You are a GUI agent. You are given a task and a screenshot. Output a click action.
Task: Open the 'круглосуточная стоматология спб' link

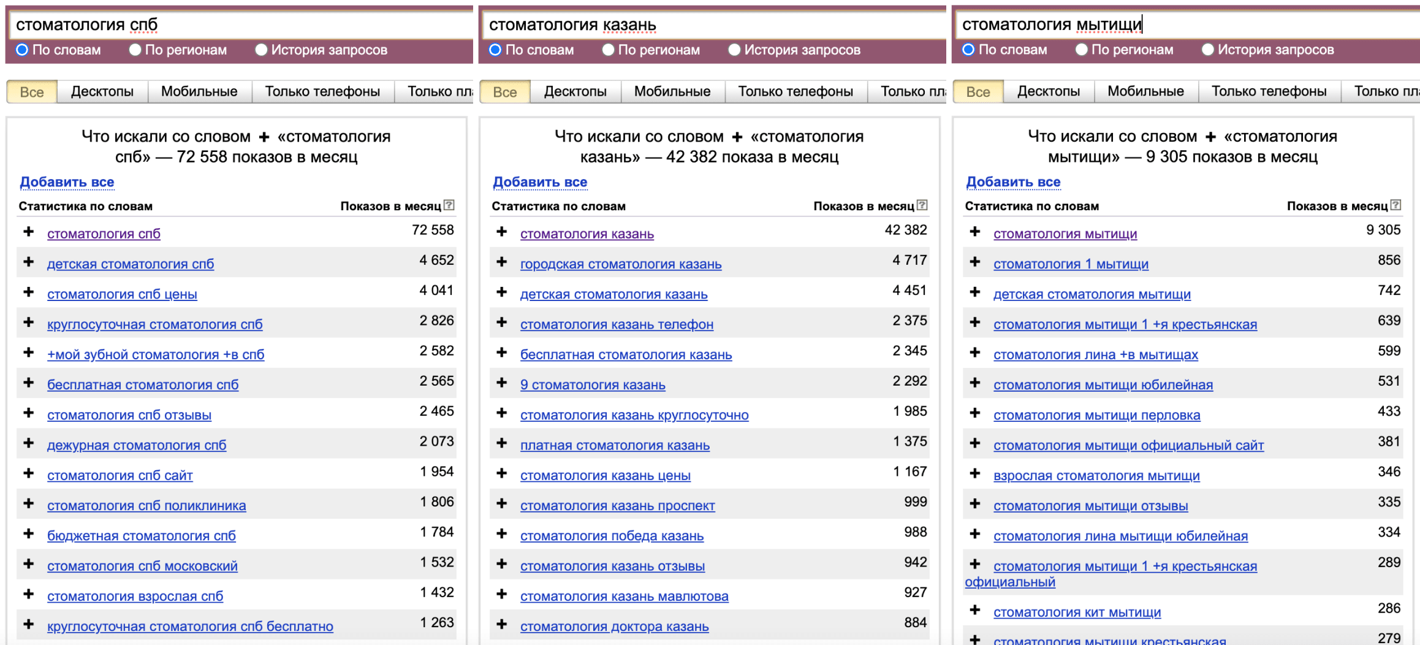(154, 324)
